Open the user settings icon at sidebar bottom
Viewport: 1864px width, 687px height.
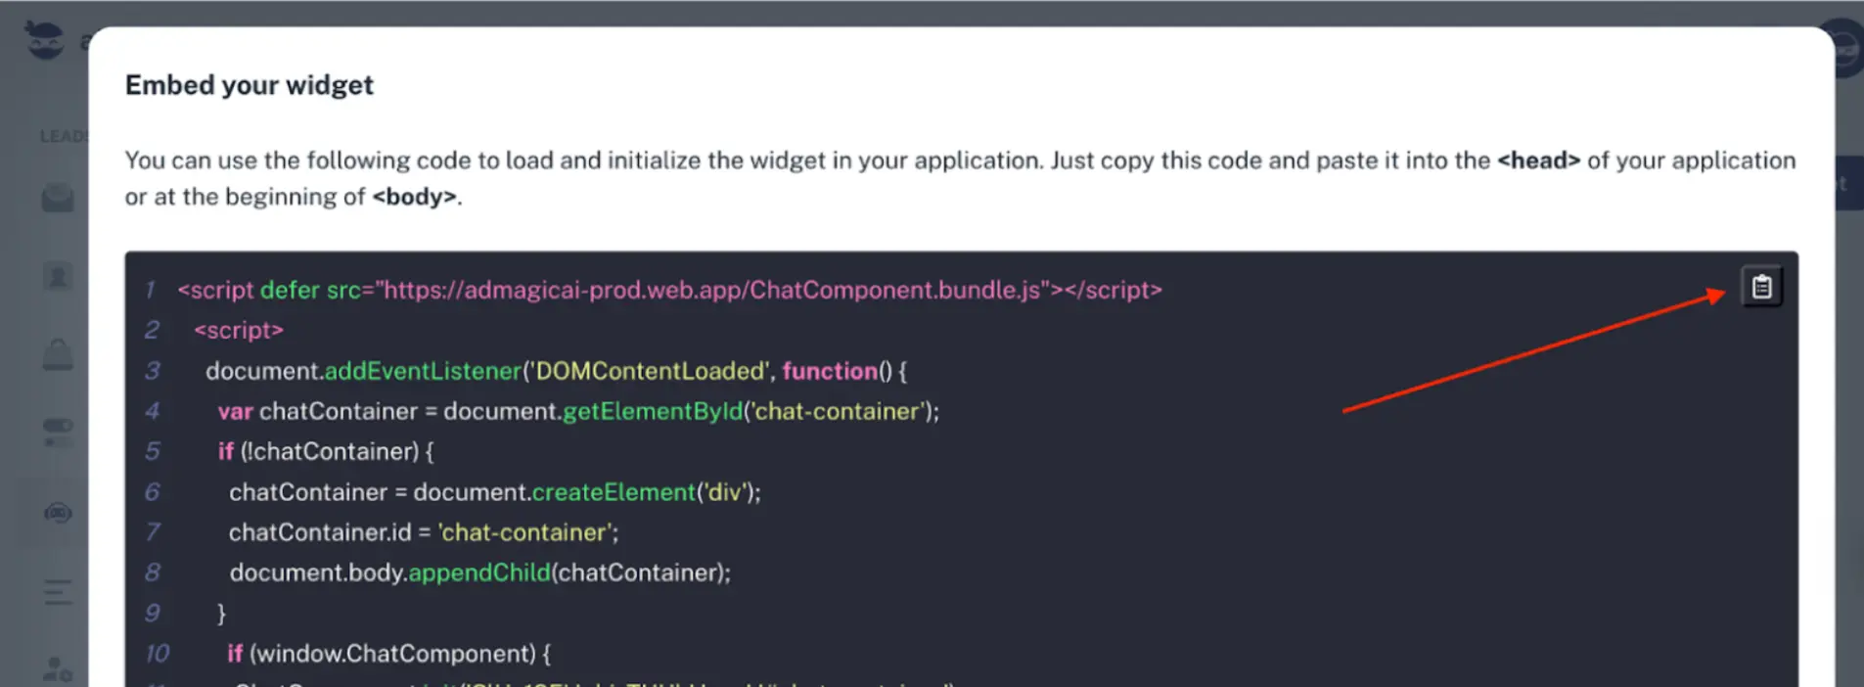click(x=58, y=669)
